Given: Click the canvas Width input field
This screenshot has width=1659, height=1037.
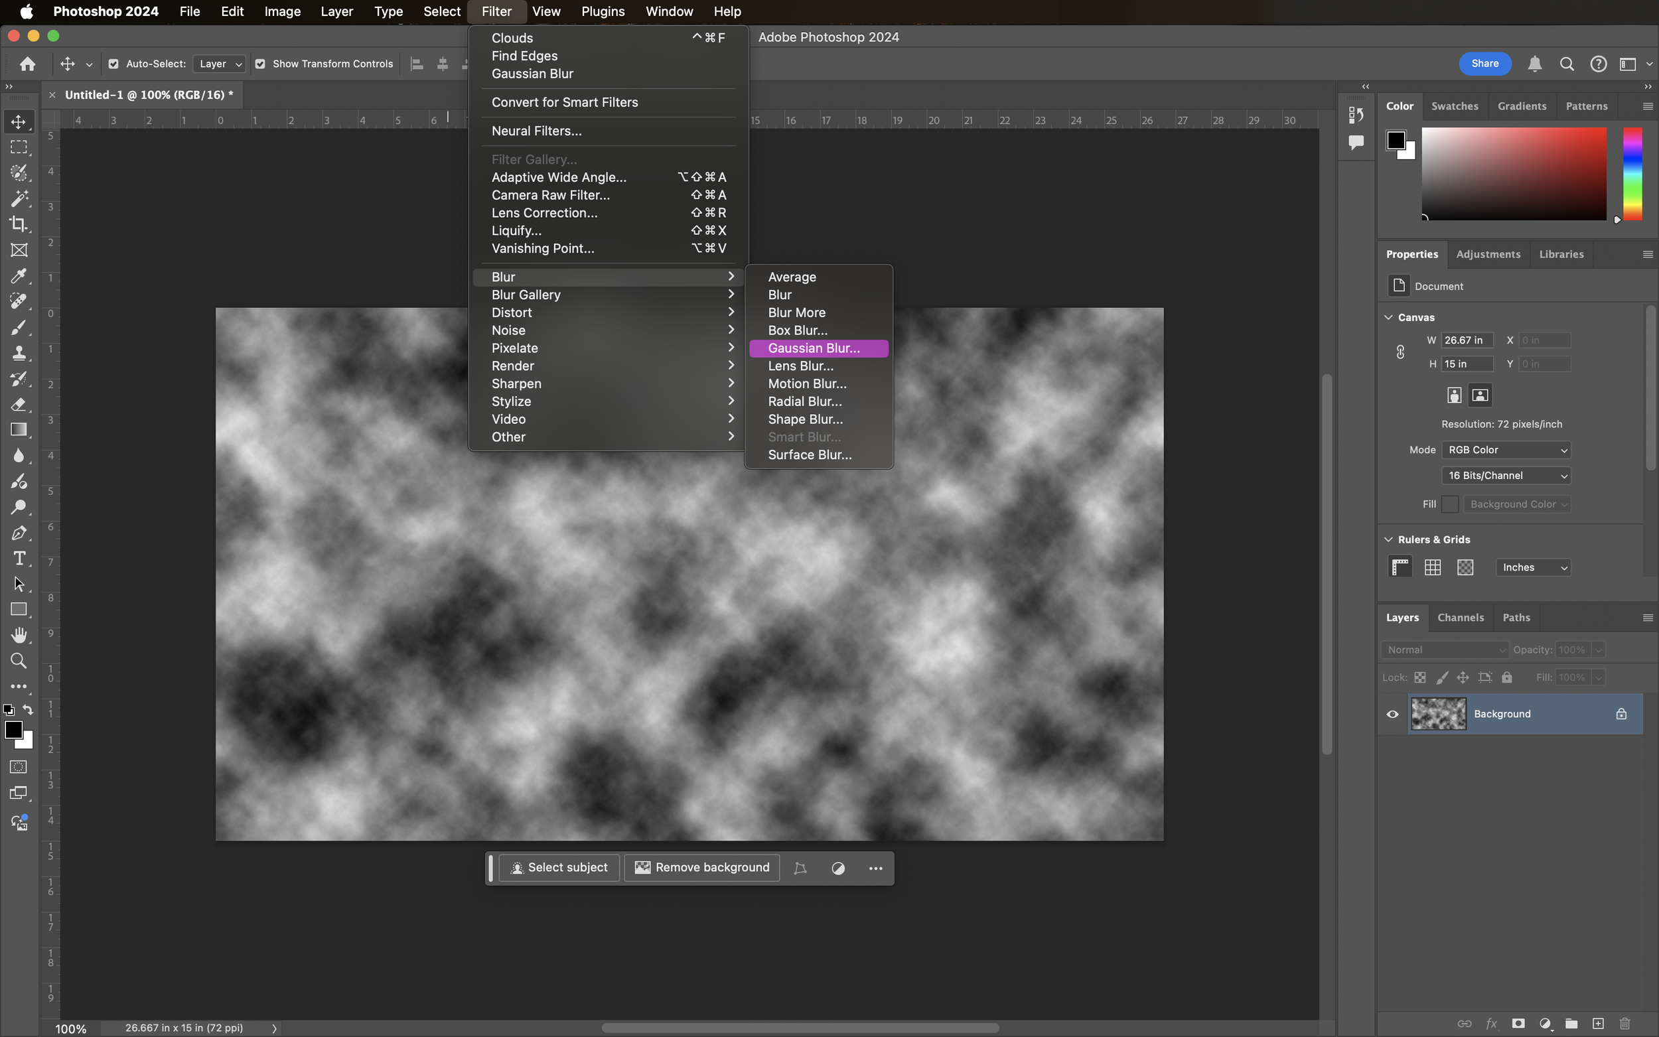Looking at the screenshot, I should 1467,340.
